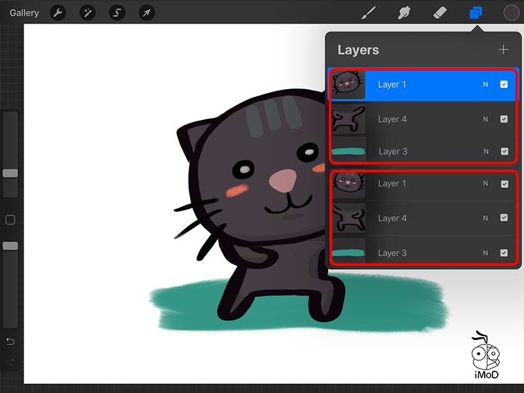The height and width of the screenshot is (393, 524).
Task: Activate the Selection S-shaped tool
Action: (117, 12)
